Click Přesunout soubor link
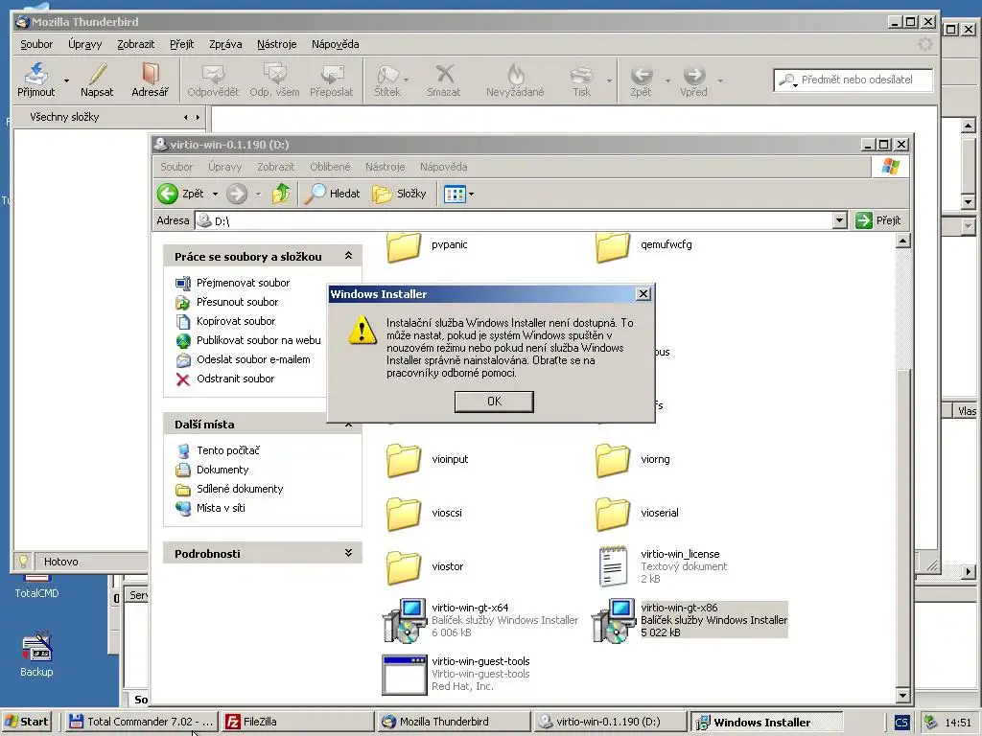 point(238,302)
